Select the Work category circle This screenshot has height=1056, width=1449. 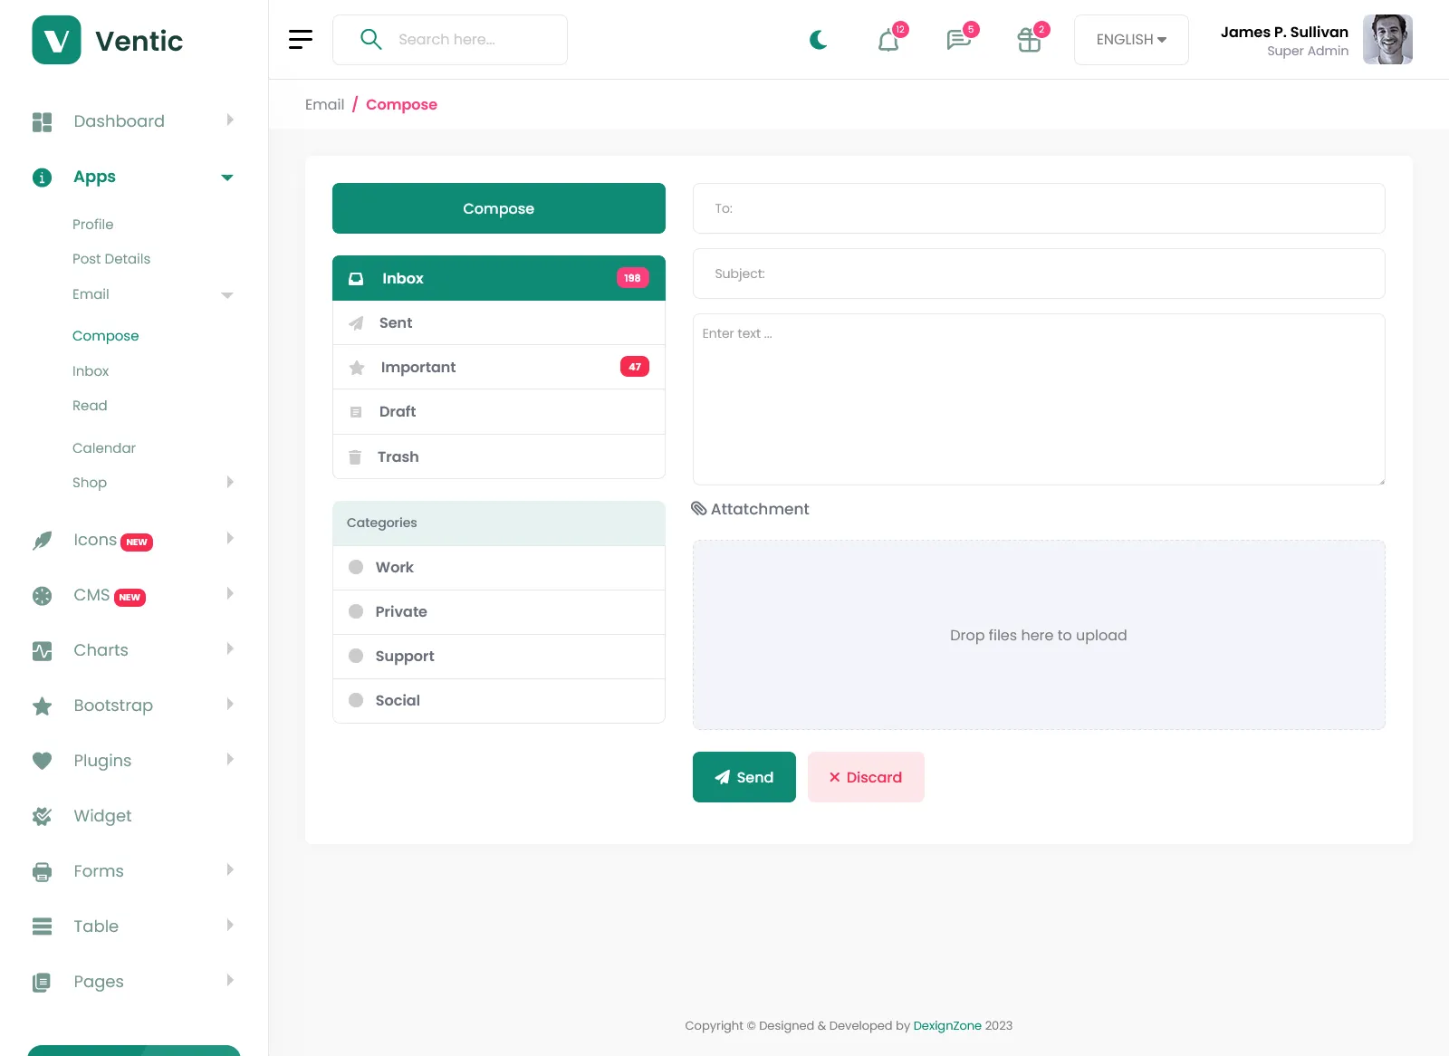click(x=356, y=567)
